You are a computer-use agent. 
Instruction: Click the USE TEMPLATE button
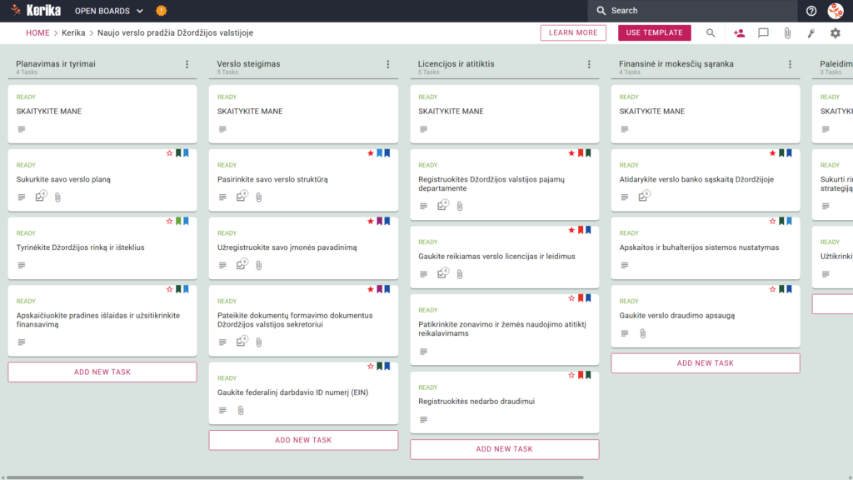(655, 32)
